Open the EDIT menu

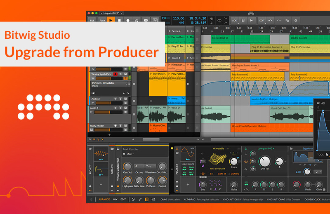point(262,21)
